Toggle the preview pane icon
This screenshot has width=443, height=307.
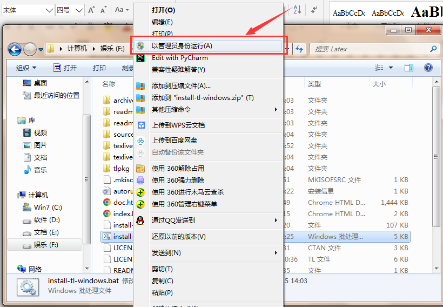tap(408, 68)
